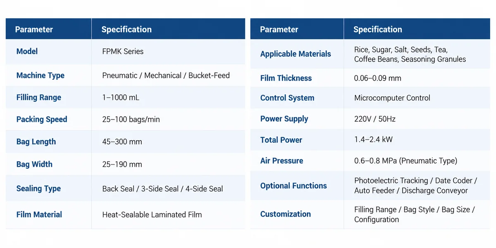Image resolution: width=496 pixels, height=248 pixels.
Task: Click the FPMK Series value
Action: (x=123, y=52)
